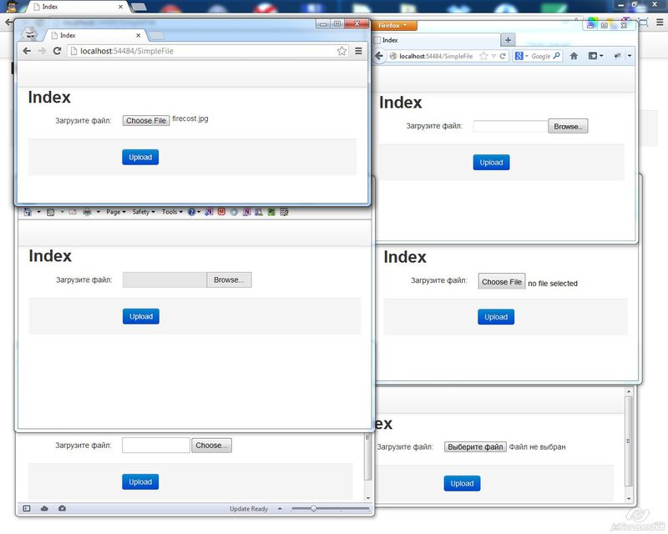Screen dimensions: 668x534
Task: Go back in the Firefox window
Action: pyautogui.click(x=379, y=56)
